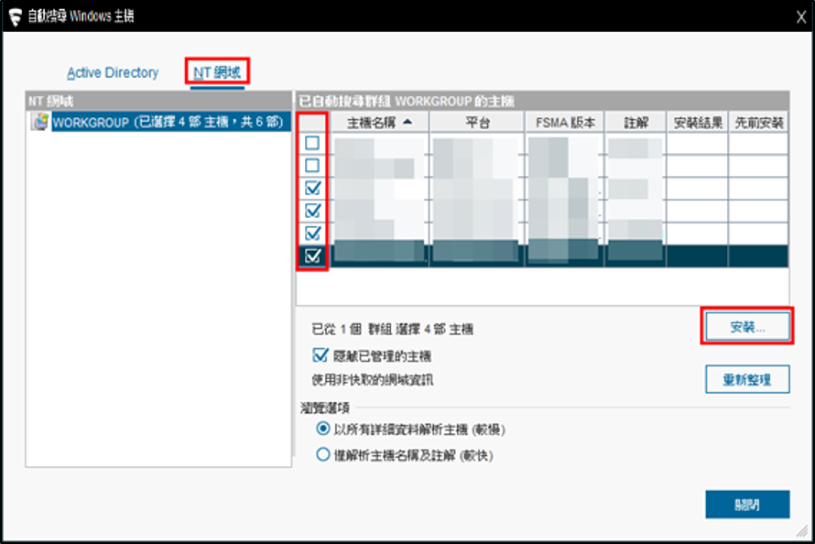This screenshot has height=544, width=815.
Task: Uncheck the fourth host row checkbox
Action: tap(313, 210)
